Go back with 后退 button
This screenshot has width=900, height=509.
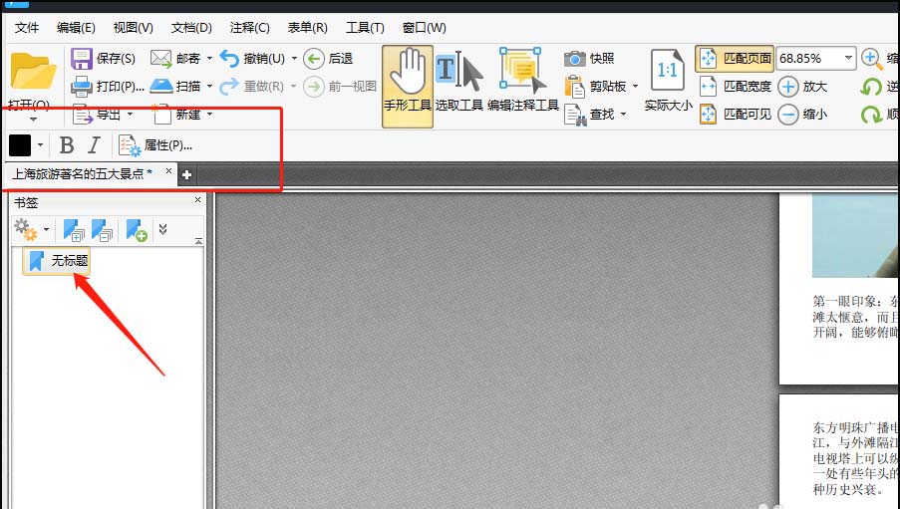coord(328,59)
